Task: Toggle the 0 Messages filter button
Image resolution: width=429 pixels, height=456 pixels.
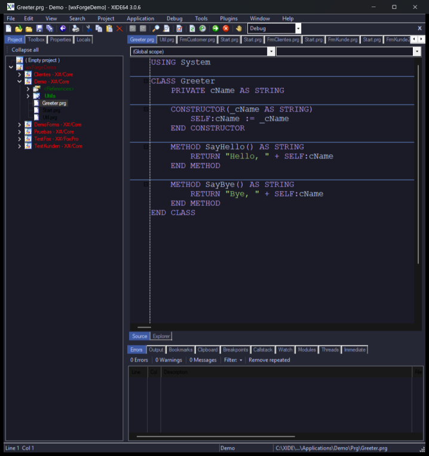Action: tap(203, 360)
